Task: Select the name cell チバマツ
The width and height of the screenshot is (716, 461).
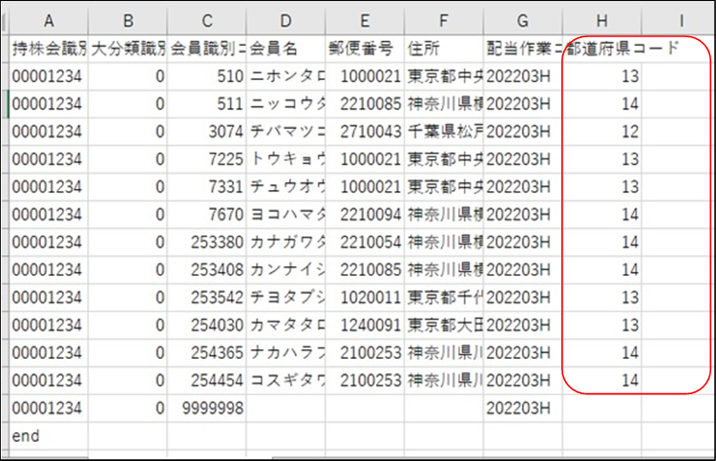Action: coord(285,132)
